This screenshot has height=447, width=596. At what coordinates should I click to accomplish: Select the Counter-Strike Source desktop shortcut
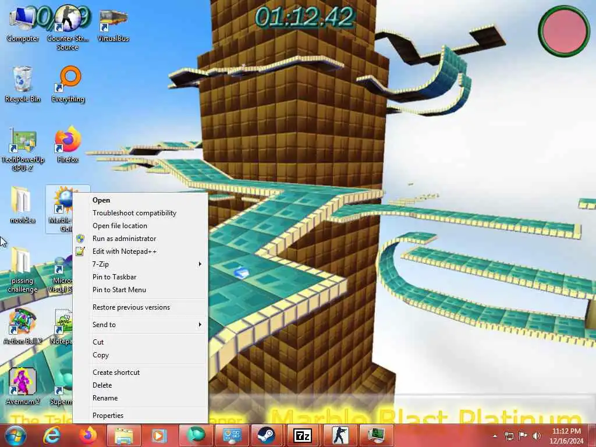[x=68, y=27]
